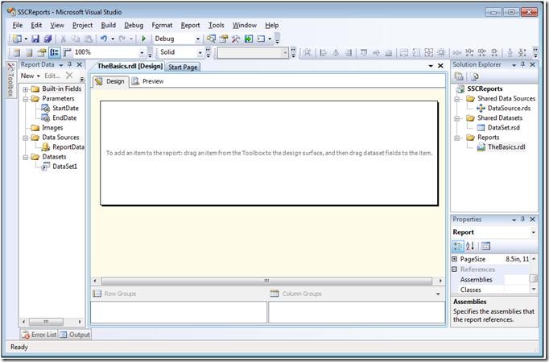Click the Save All icon

(48, 39)
